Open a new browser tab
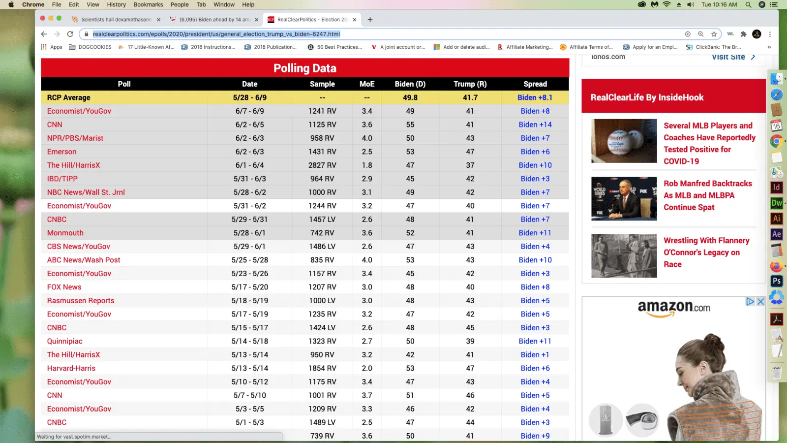 [x=370, y=20]
